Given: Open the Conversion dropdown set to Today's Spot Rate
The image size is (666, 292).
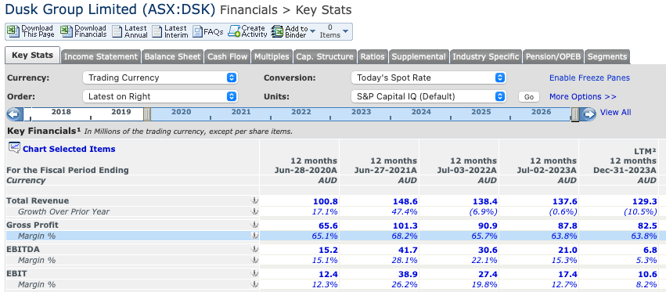Looking at the screenshot, I should coord(429,78).
